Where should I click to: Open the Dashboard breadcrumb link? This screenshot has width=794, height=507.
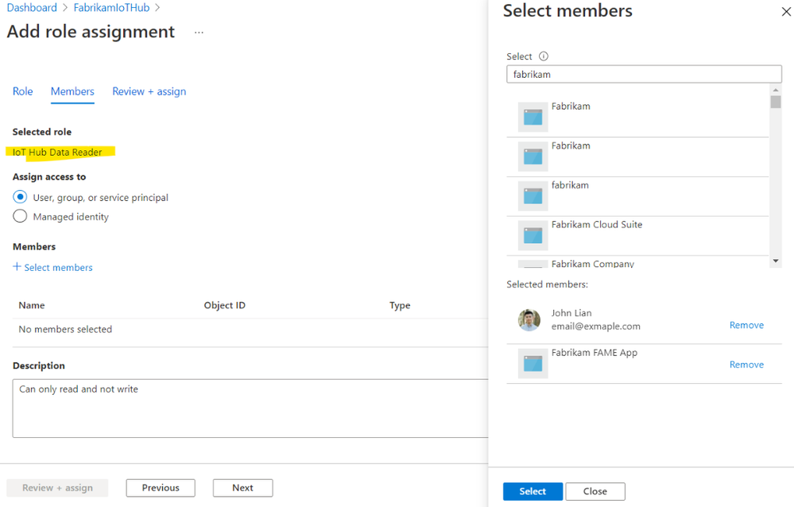point(31,7)
